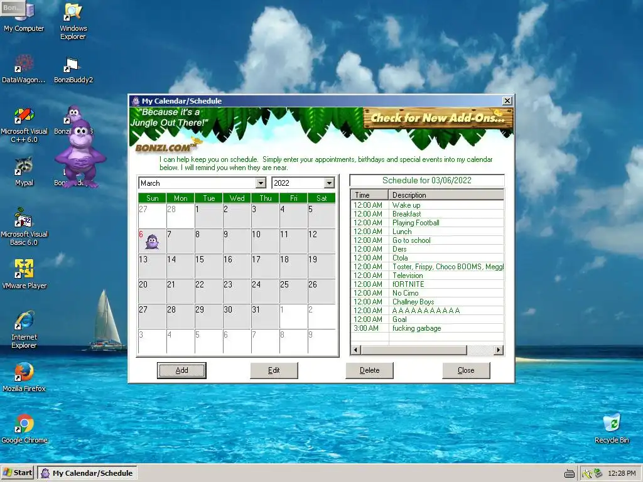Click the purple Bonzi gorilla character
This screenshot has height=482, width=643.
tap(81, 154)
